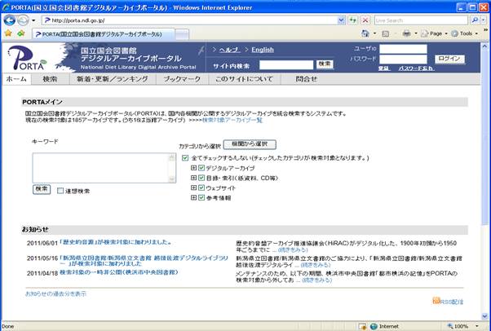Click the サイト内検索 text field

[x=286, y=65]
